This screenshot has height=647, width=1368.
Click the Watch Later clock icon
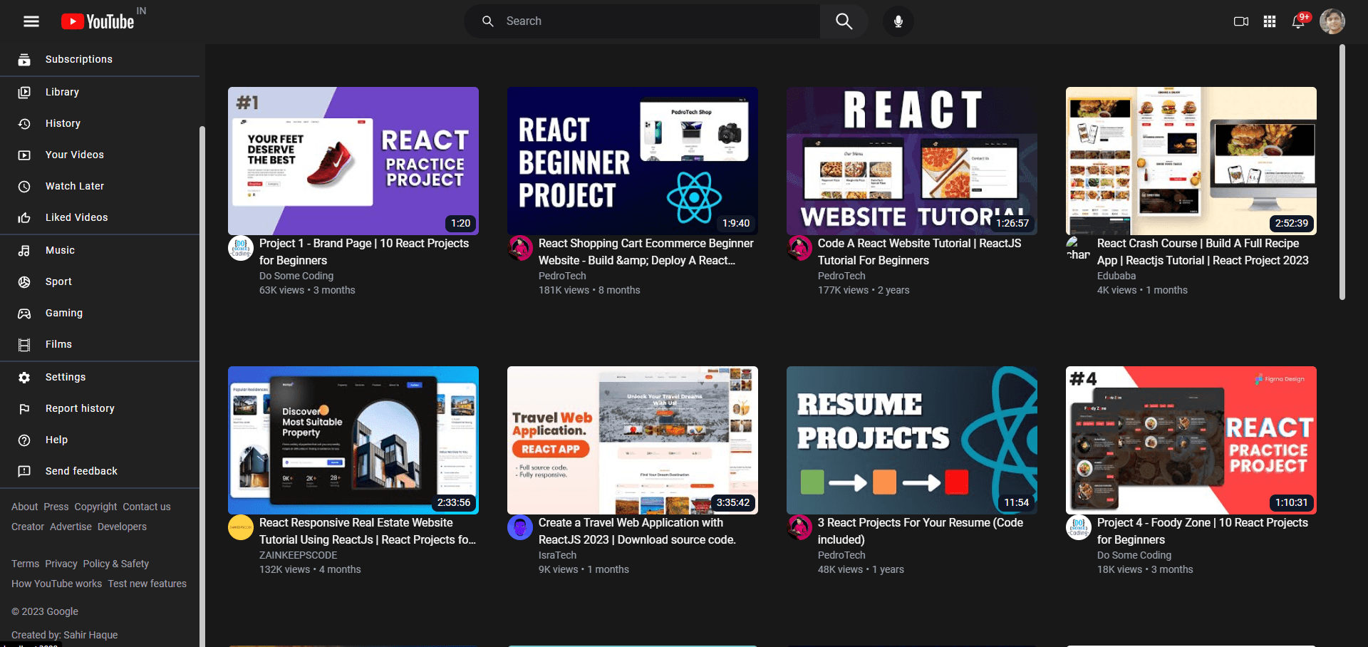(24, 186)
